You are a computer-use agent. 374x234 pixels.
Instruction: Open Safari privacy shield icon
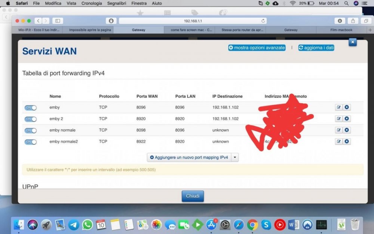[x=111, y=21]
